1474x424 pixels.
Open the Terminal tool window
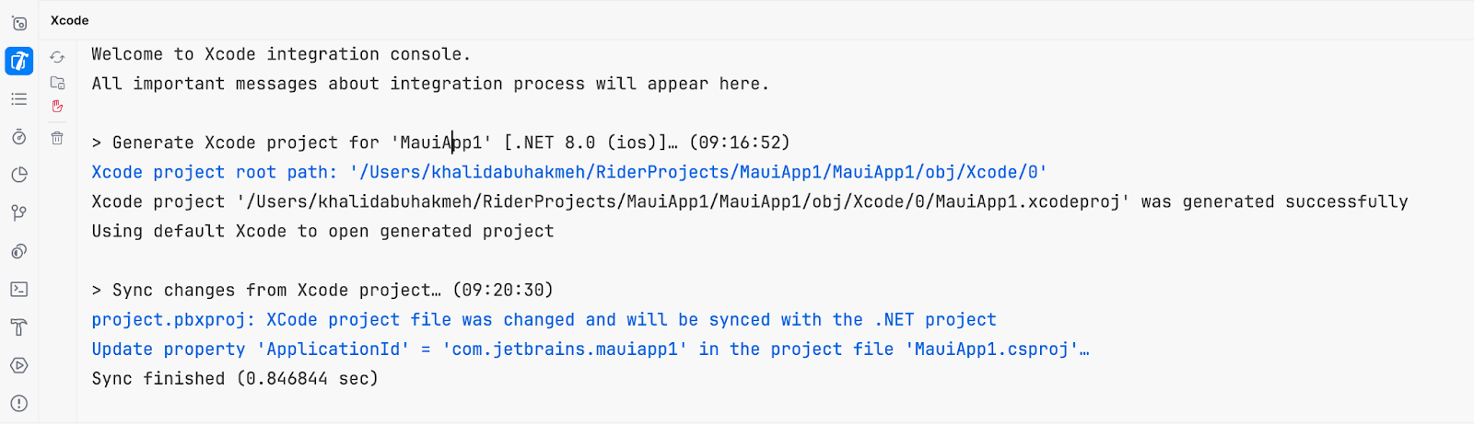19,289
